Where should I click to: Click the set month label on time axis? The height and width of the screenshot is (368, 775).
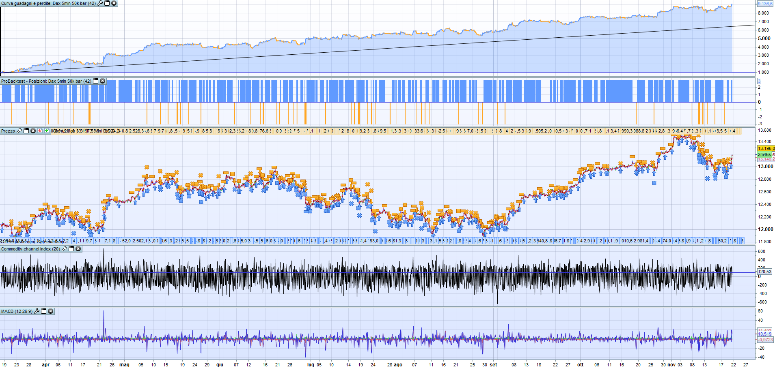point(493,365)
